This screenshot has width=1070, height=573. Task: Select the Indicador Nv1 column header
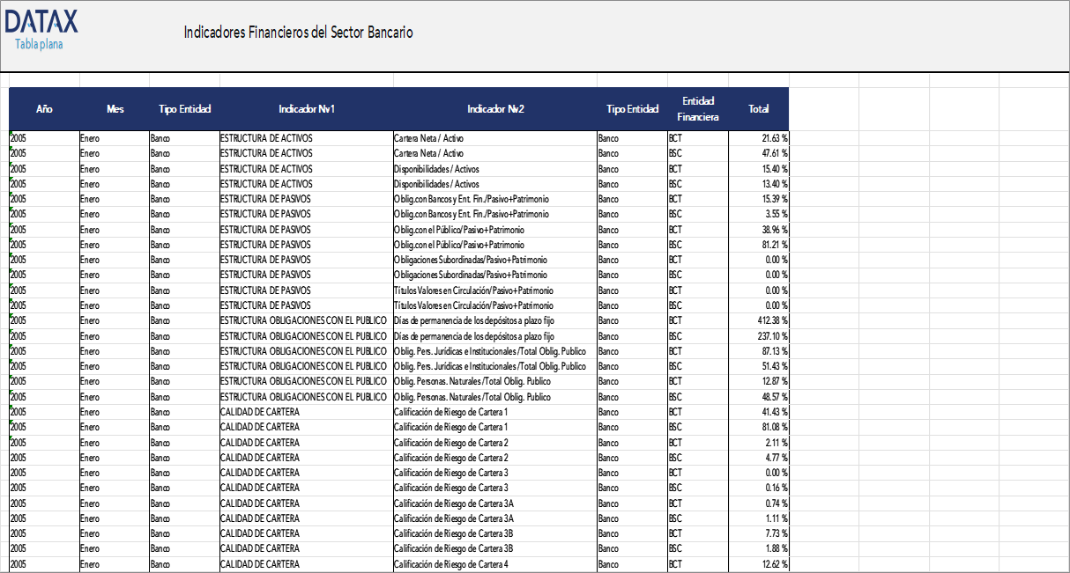306,109
